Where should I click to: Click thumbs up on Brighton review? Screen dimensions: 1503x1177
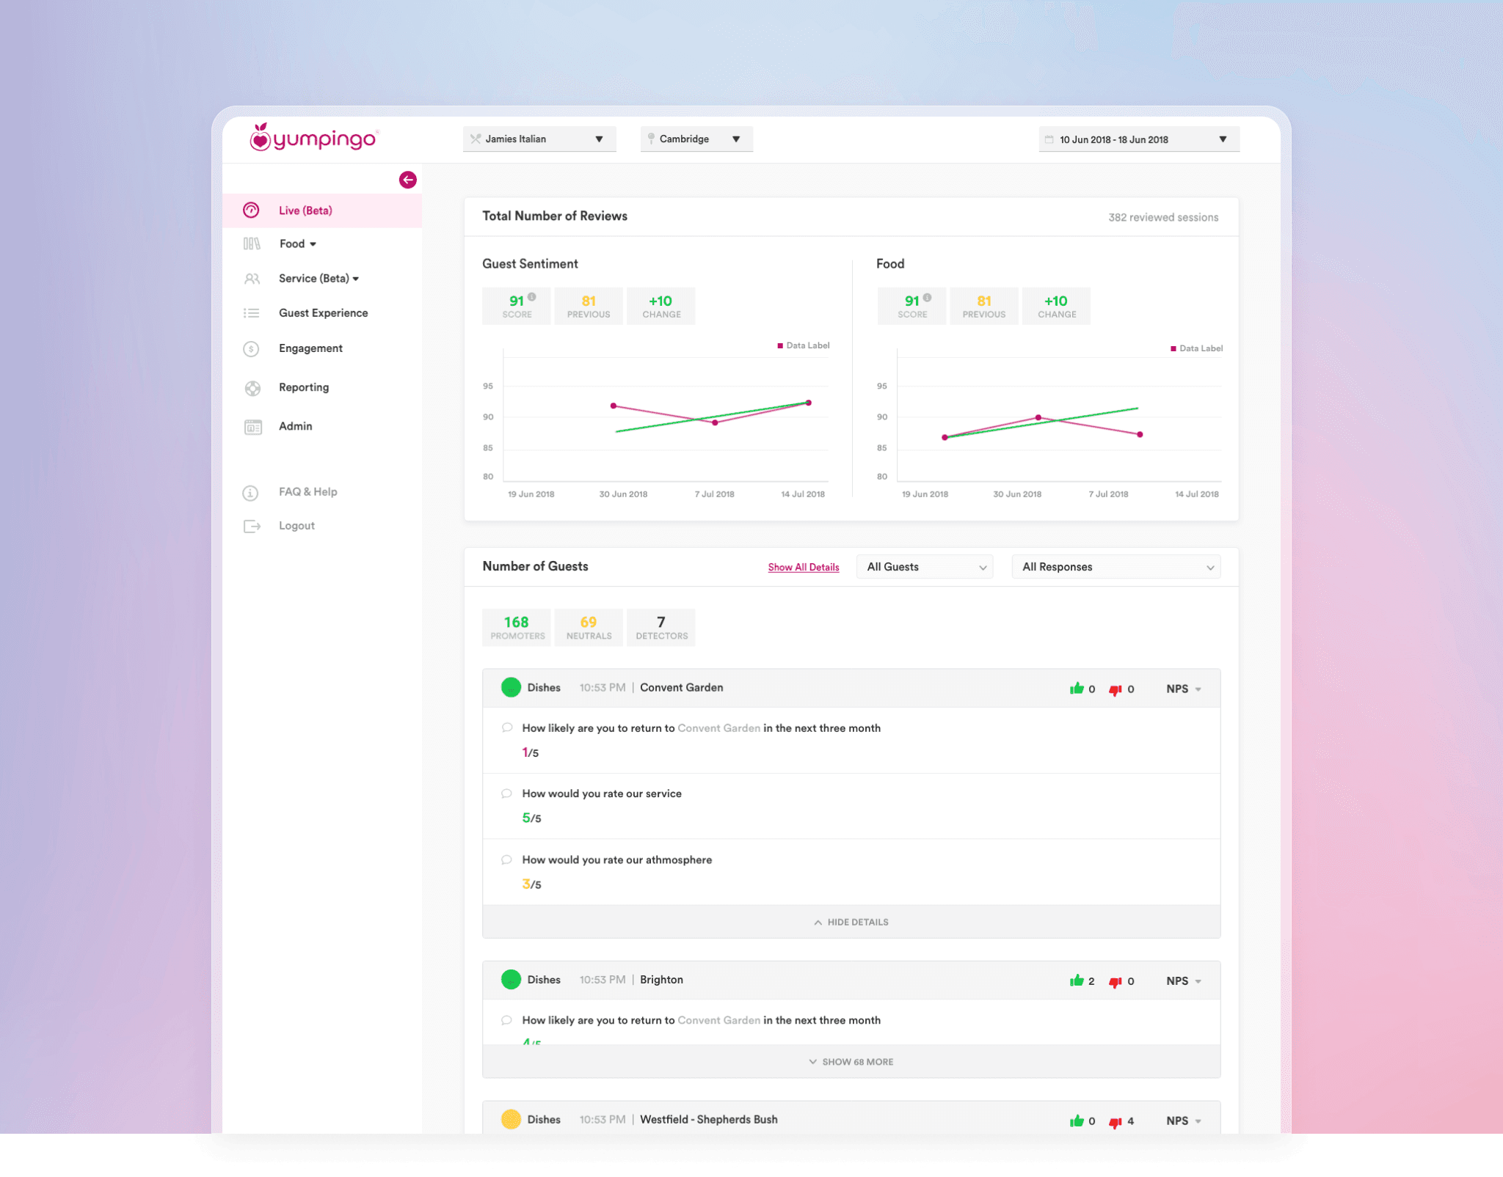point(1077,980)
